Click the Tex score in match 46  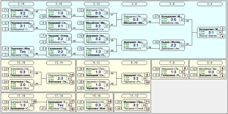click(60, 105)
